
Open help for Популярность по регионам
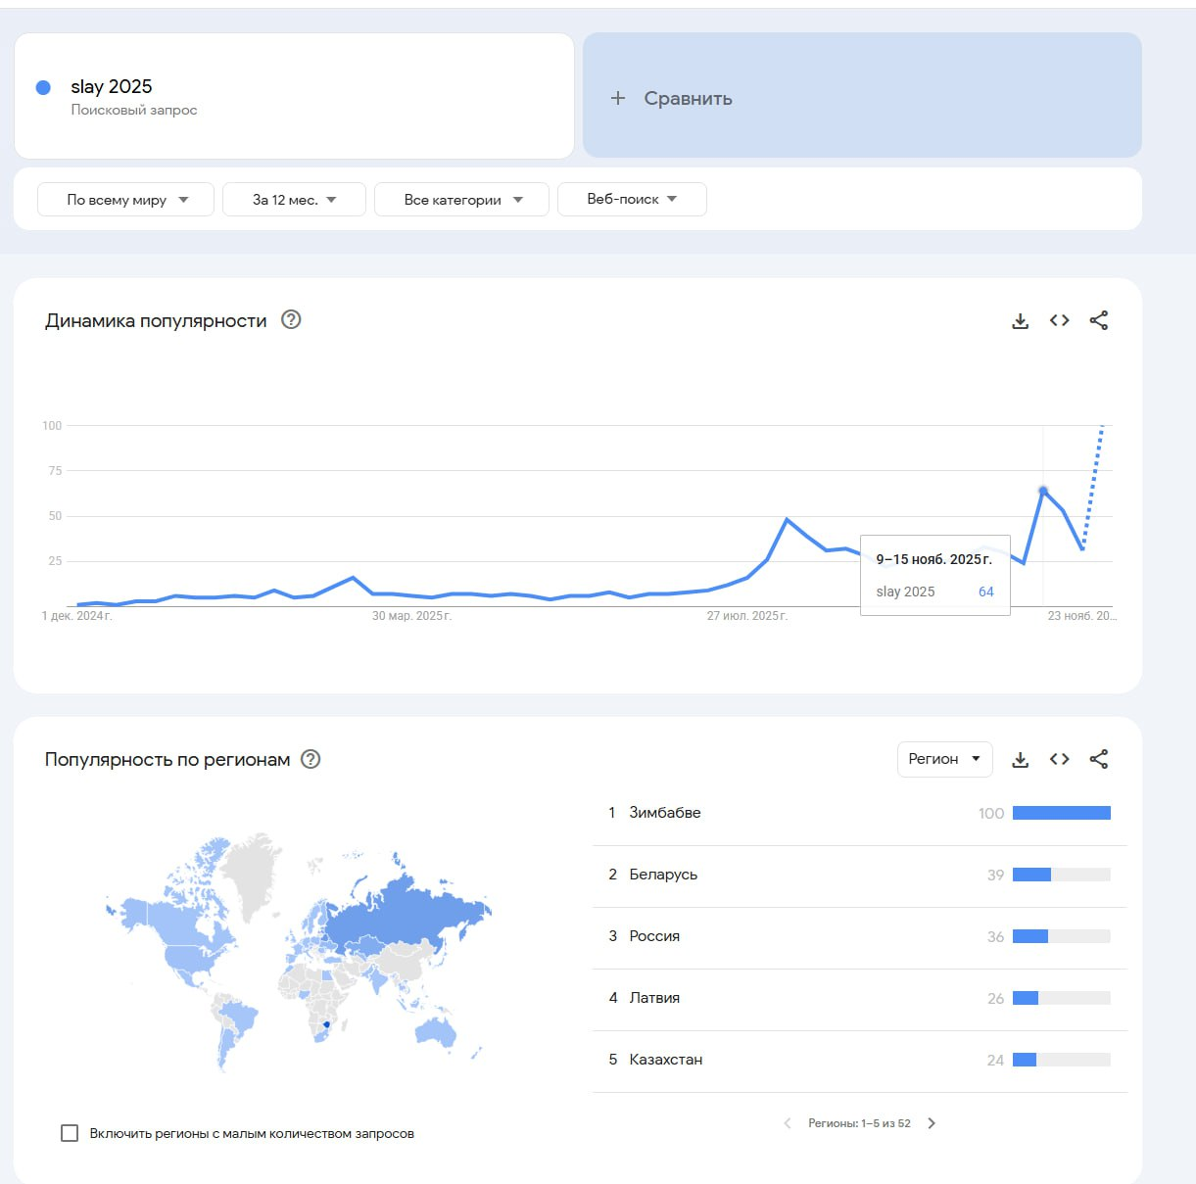tap(311, 759)
